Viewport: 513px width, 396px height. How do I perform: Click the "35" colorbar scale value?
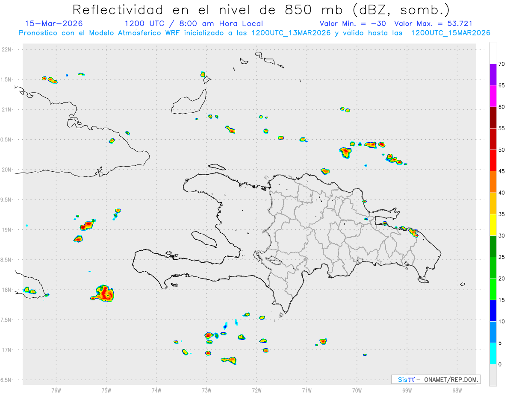502,214
